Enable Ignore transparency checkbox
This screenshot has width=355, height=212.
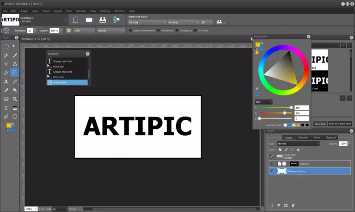coord(130,31)
